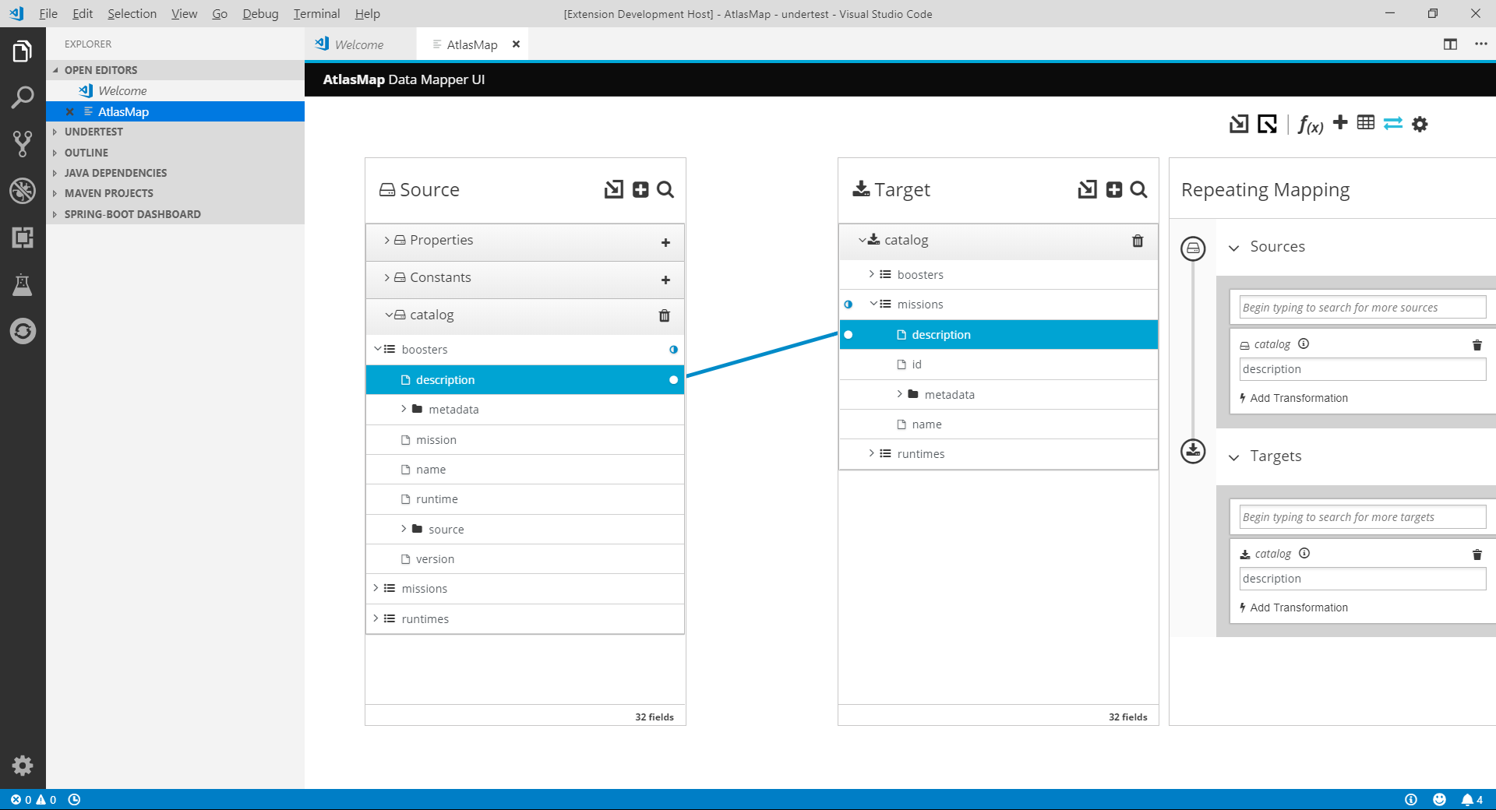Open the Terminal menu
Viewport: 1496px width, 810px height.
point(316,13)
